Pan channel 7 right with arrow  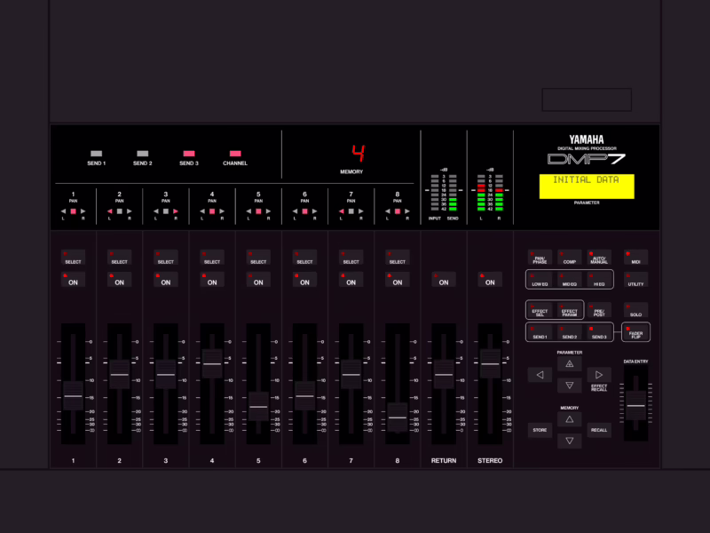click(x=361, y=211)
